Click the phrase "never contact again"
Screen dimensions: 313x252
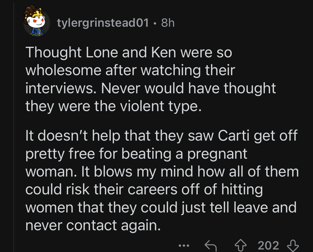click(93, 225)
